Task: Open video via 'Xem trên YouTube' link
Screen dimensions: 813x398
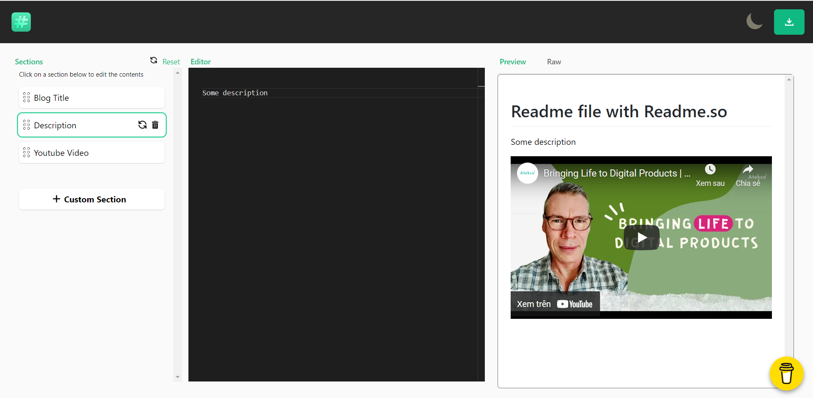Action: (x=555, y=304)
